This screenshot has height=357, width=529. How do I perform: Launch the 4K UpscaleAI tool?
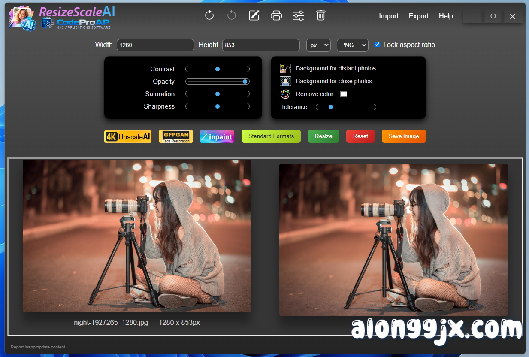pos(128,136)
